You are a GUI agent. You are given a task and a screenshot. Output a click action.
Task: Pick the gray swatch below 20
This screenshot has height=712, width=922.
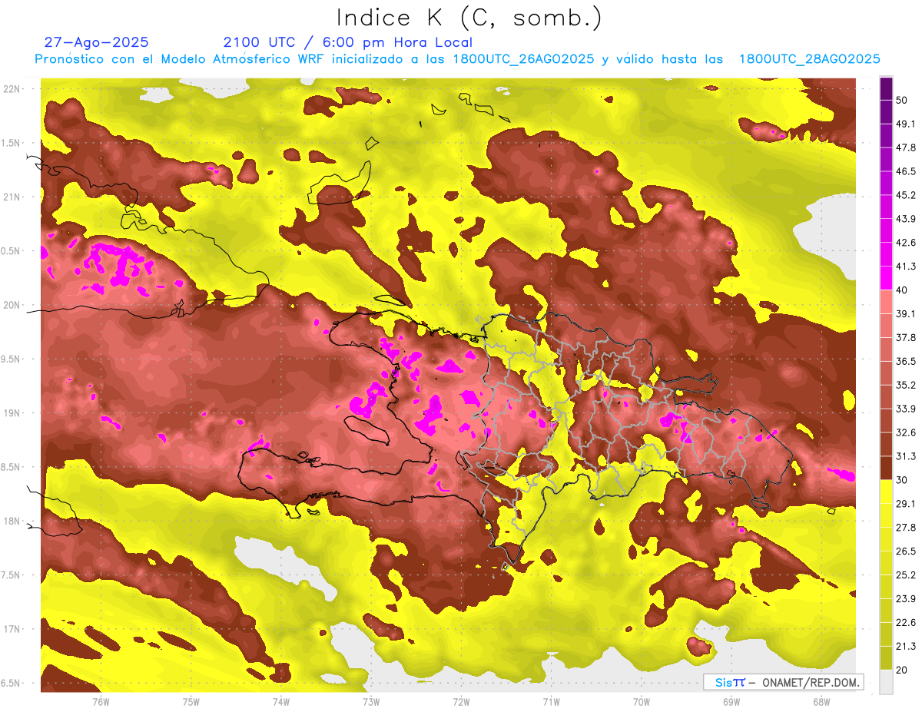886,682
